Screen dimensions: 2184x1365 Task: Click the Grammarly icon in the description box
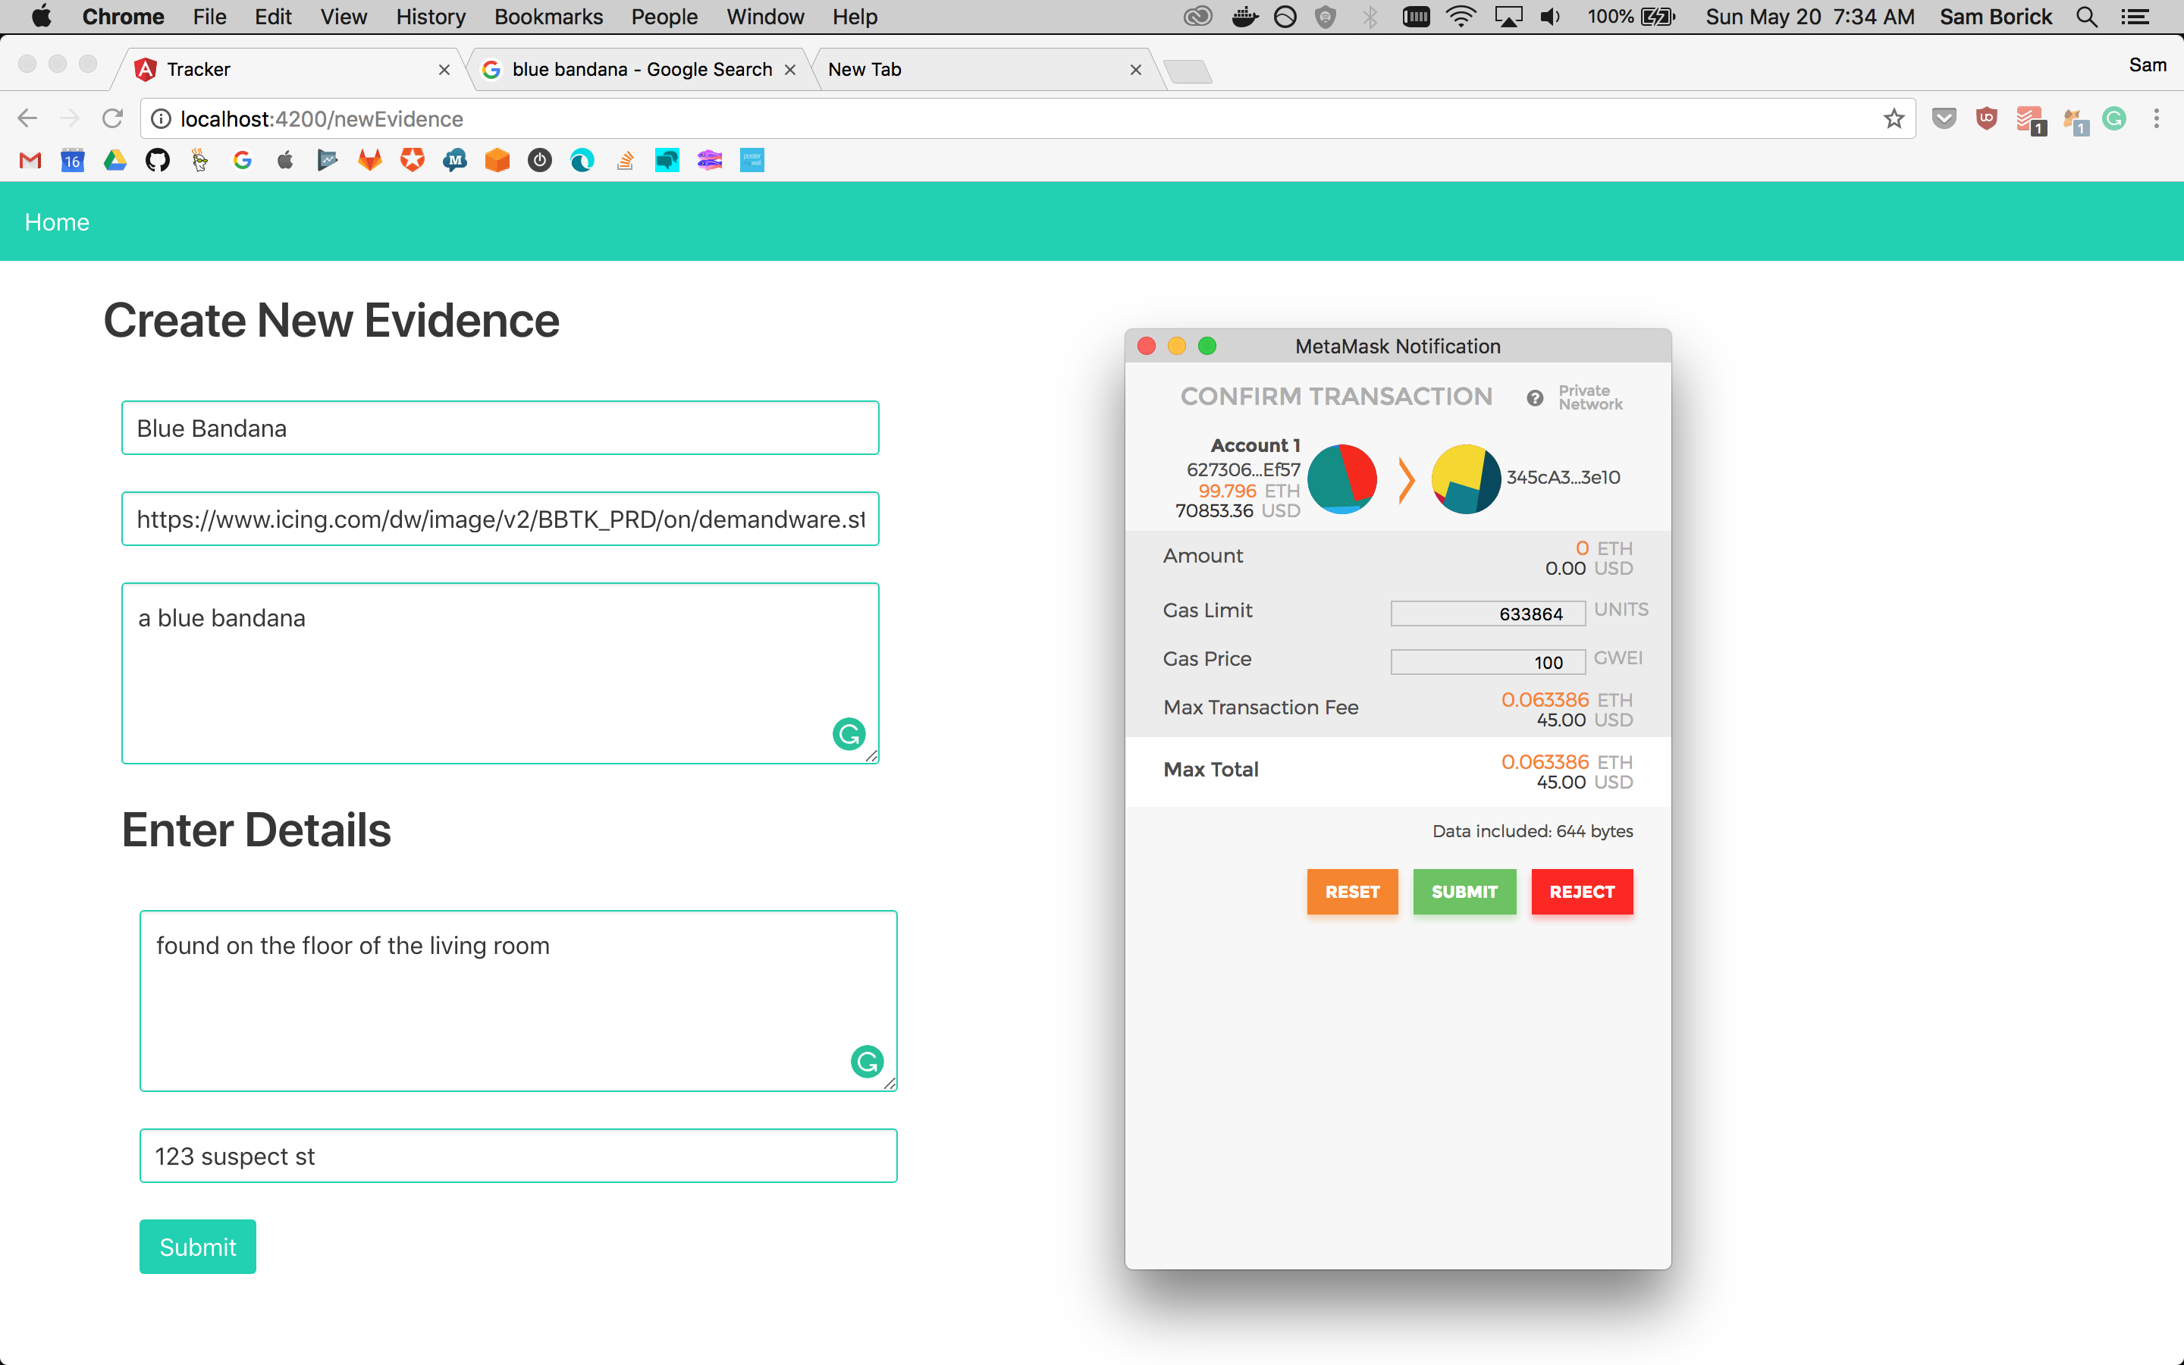coord(849,734)
